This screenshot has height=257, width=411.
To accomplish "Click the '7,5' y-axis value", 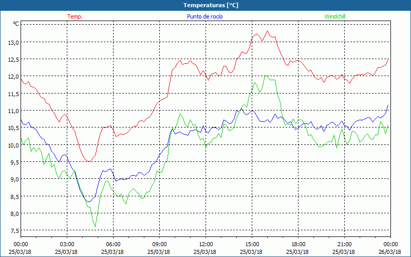I will pyautogui.click(x=15, y=231).
